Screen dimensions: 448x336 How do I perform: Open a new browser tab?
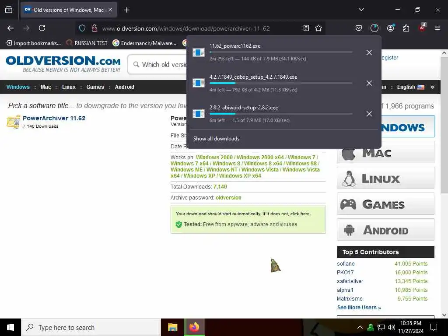click(126, 10)
